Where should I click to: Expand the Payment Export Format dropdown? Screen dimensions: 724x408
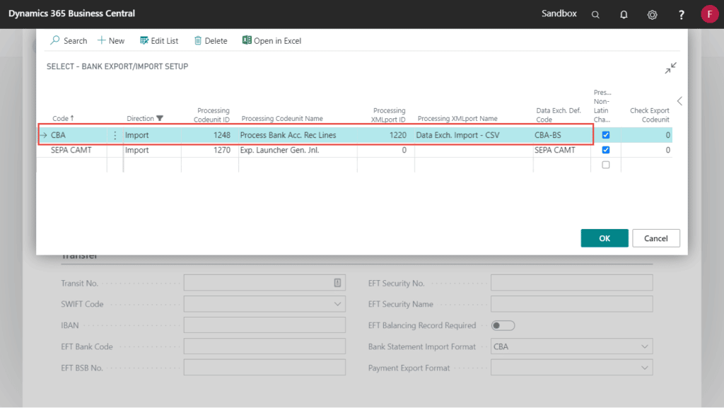click(646, 368)
